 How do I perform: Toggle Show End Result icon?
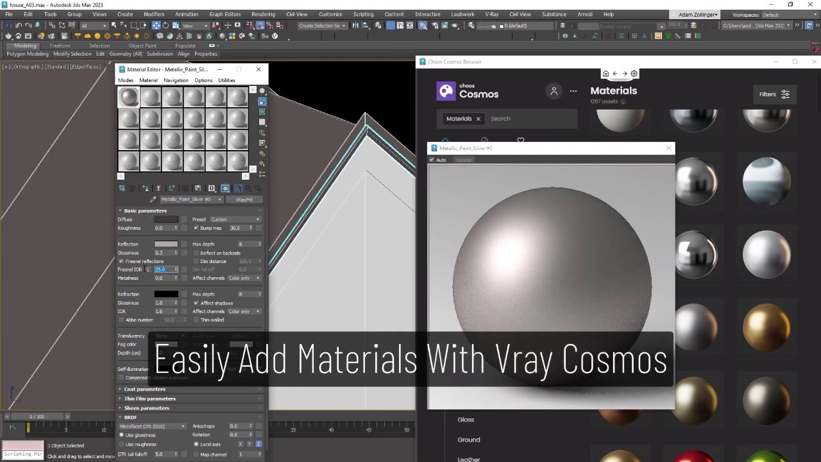coord(238,188)
